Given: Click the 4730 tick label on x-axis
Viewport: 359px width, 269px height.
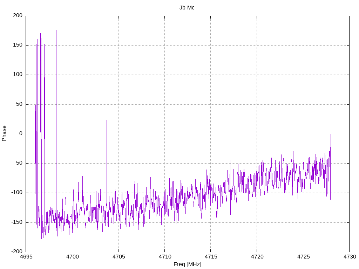Looking at the screenshot, I should [350, 257].
